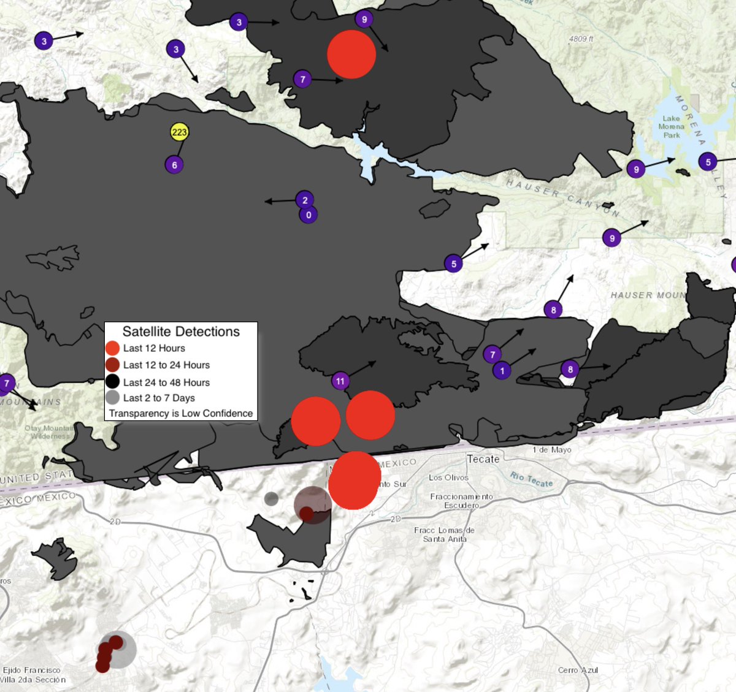
Task: Click the Hauser Canyon label
Action: pos(562,197)
